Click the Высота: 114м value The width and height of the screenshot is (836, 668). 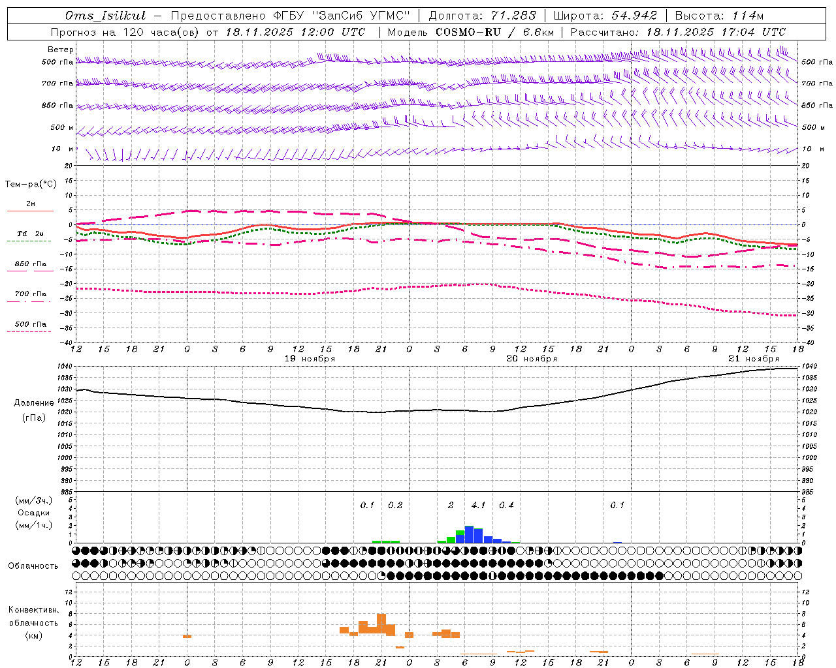(719, 16)
